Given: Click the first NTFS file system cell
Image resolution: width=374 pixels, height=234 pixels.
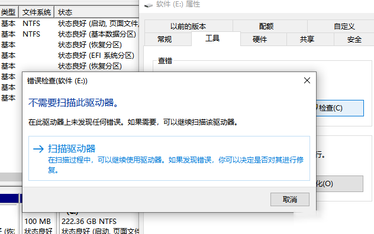Looking at the screenshot, I should (x=31, y=24).
